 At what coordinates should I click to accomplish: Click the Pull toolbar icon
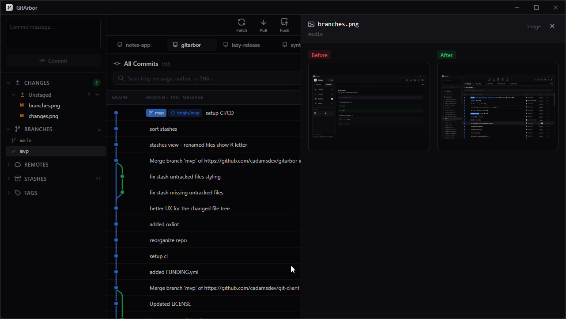(264, 25)
